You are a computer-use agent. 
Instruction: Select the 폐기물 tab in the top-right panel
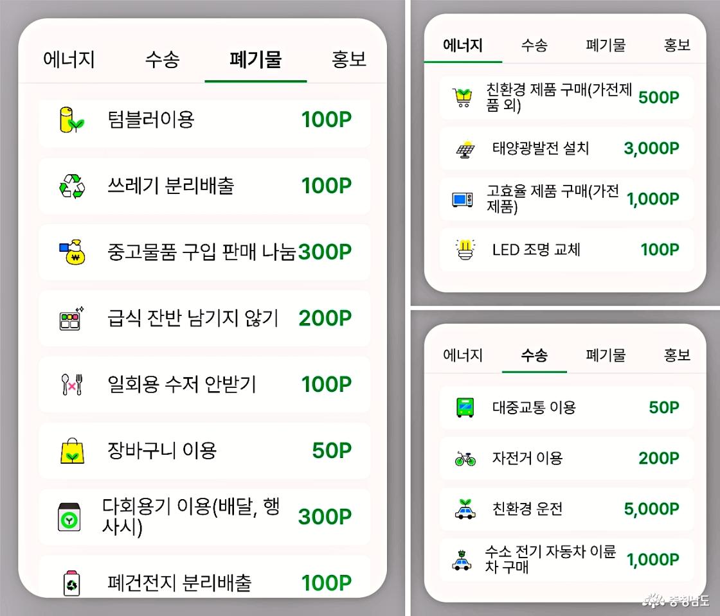pyautogui.click(x=605, y=45)
